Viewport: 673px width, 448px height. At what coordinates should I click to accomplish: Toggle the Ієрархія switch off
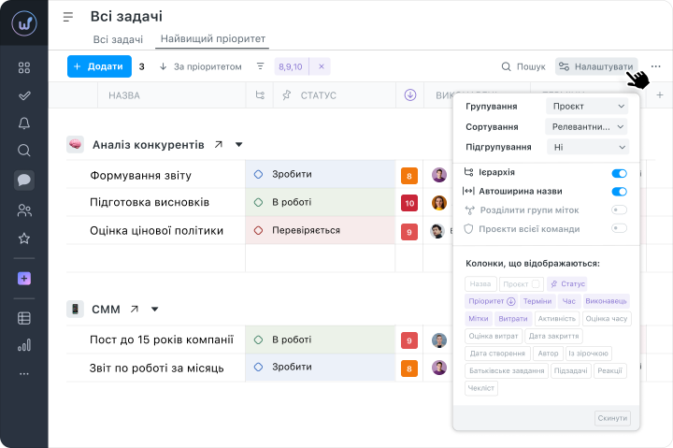[619, 173]
